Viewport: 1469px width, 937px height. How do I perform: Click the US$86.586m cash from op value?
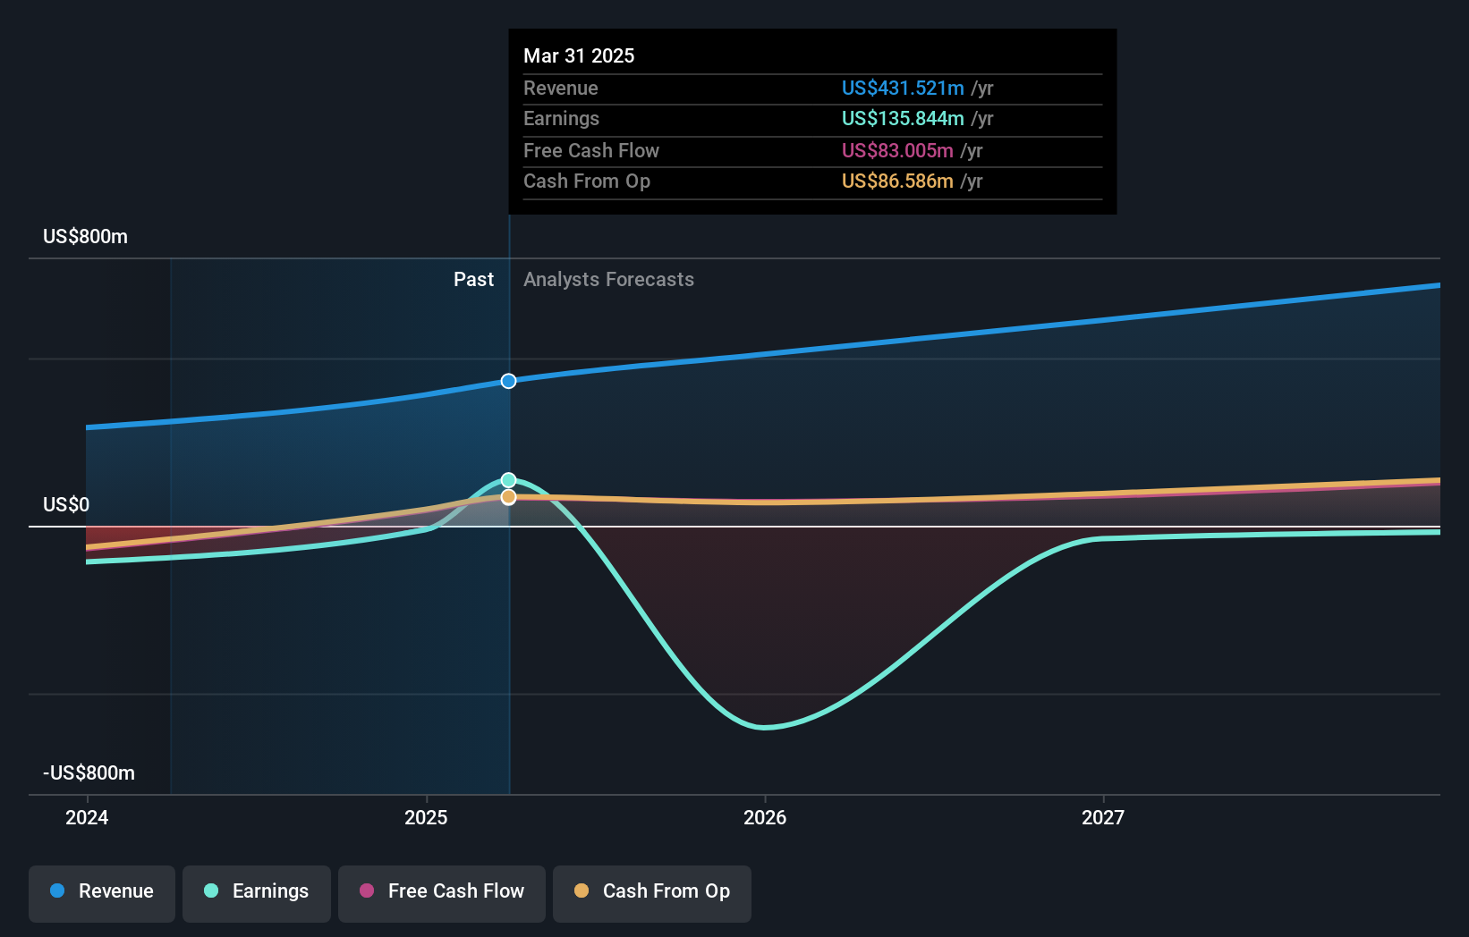pos(897,181)
